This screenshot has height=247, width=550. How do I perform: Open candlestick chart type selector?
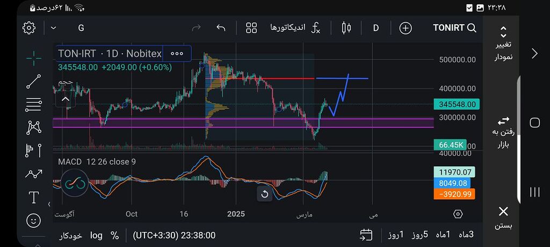coord(346,28)
